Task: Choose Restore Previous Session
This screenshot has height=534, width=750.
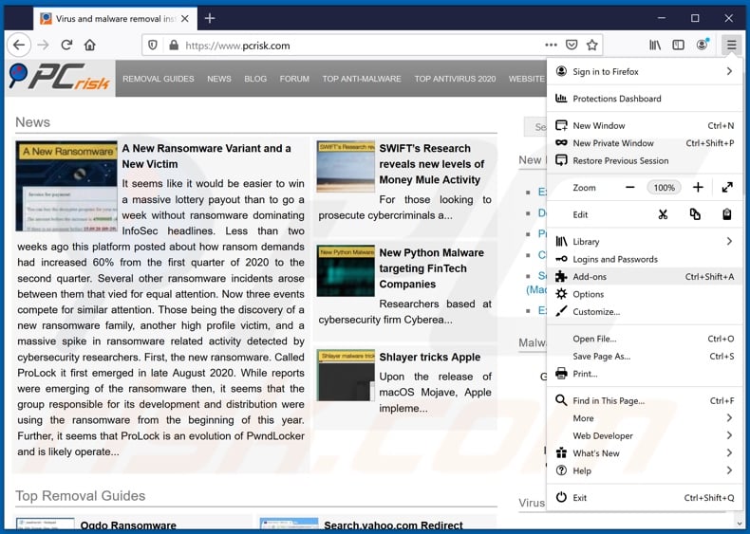Action: pyautogui.click(x=645, y=160)
